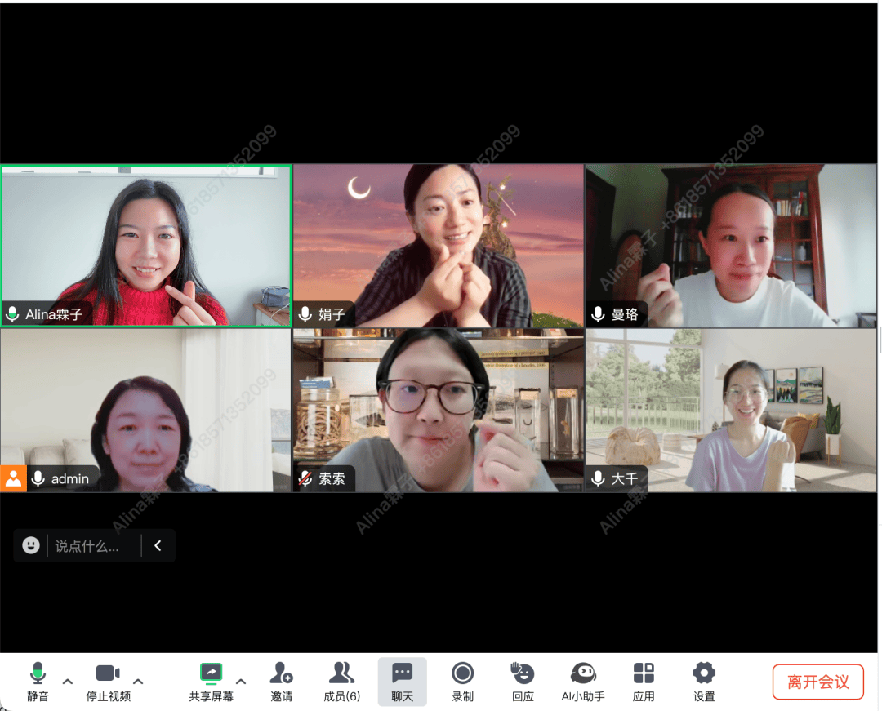
Task: Open the 成员(6) participants list
Action: (341, 682)
